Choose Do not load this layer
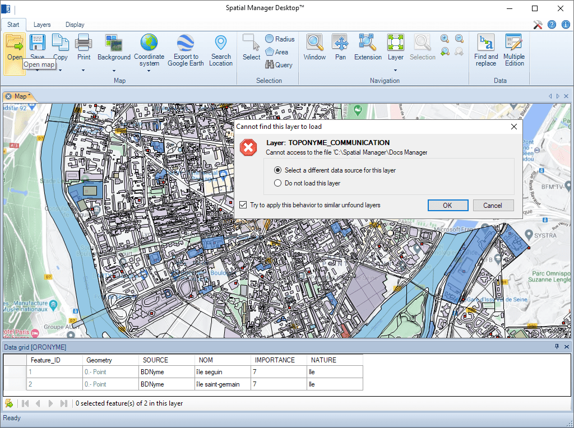The image size is (574, 428). pos(278,183)
